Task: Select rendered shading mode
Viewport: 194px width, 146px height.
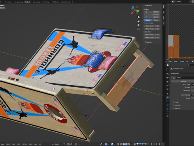Action: pyautogui.click(x=129, y=144)
